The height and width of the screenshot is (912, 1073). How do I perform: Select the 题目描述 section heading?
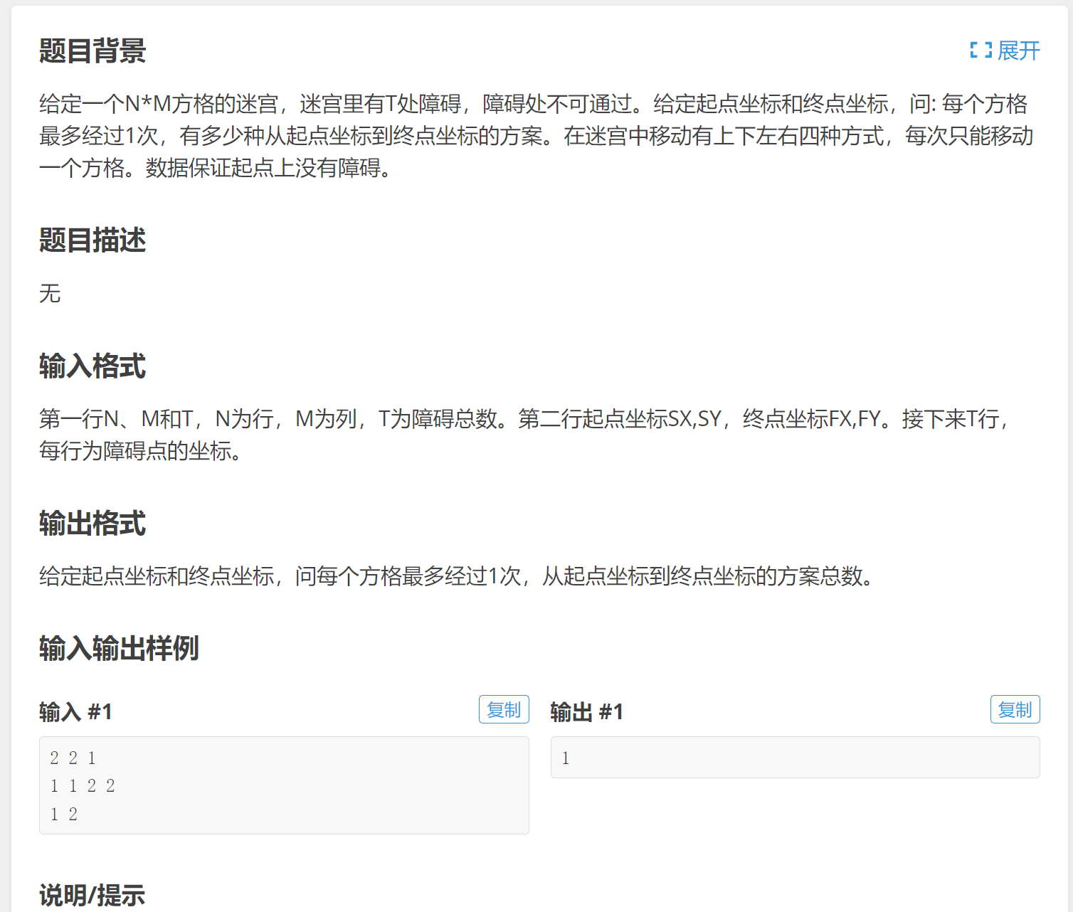click(92, 242)
